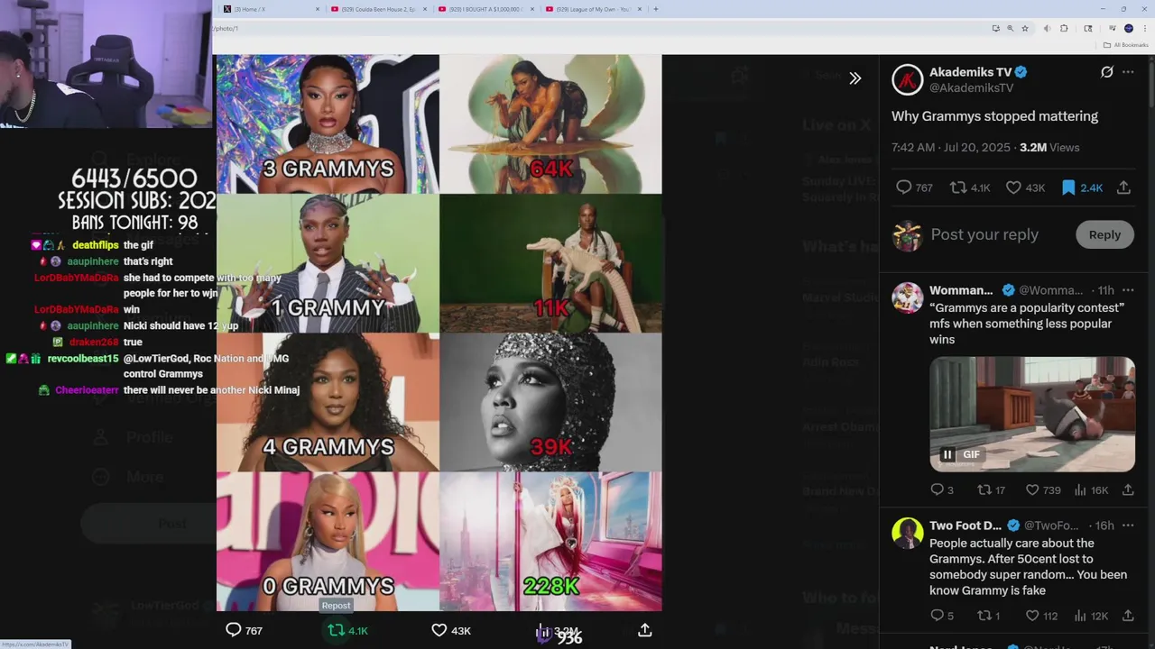The width and height of the screenshot is (1155, 649).
Task: Share the Akademiks TV post from the sidebar
Action: (x=1123, y=187)
